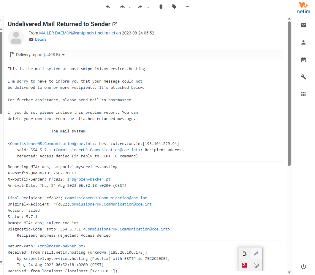Open the Delivery report attachment dropdown

pos(64,55)
